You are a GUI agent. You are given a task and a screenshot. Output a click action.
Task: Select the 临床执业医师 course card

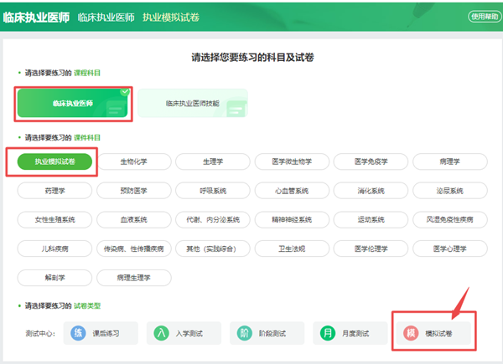point(74,103)
